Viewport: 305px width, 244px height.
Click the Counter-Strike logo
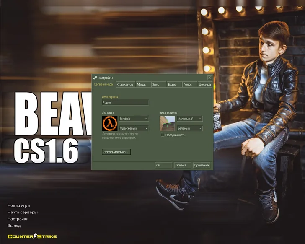point(32,236)
